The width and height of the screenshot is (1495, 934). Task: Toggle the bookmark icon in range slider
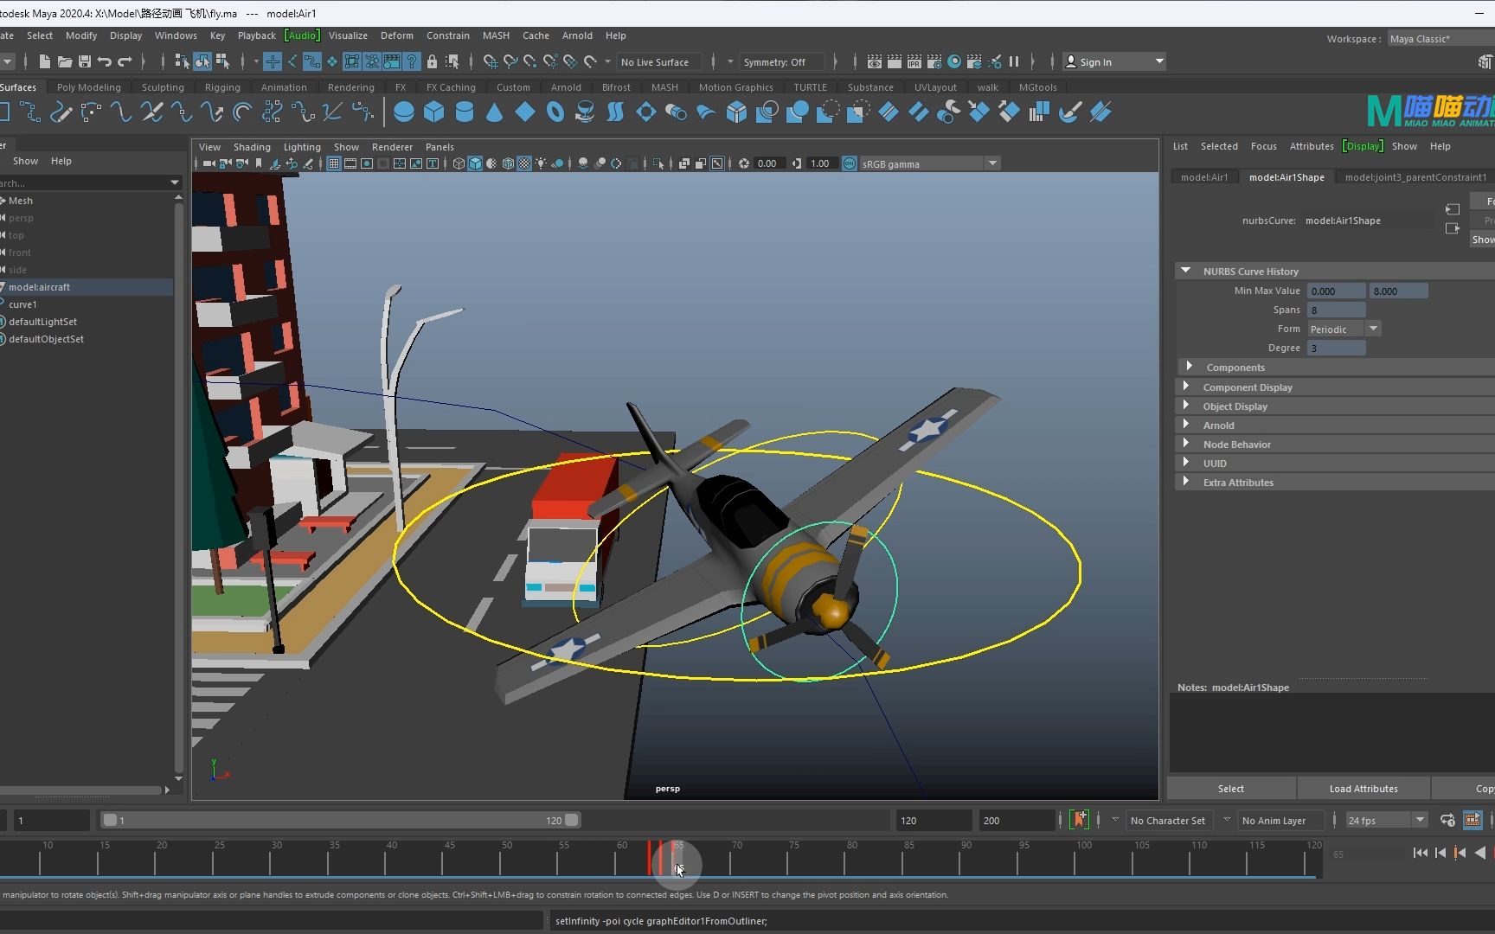pos(1079,820)
